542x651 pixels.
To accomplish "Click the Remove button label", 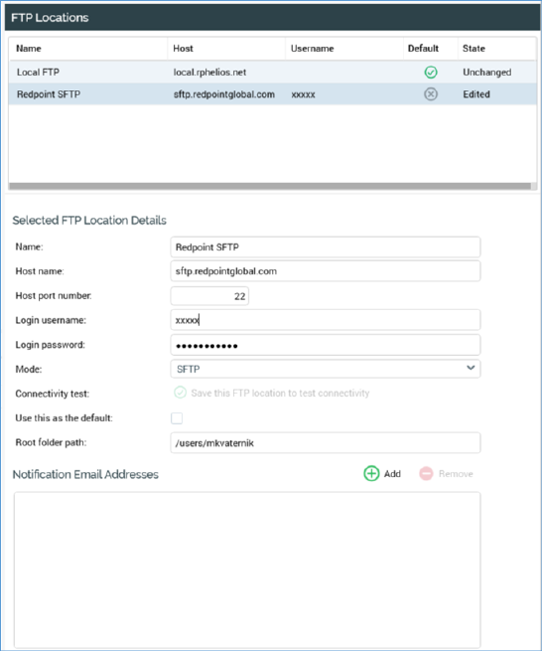I will click(x=456, y=474).
